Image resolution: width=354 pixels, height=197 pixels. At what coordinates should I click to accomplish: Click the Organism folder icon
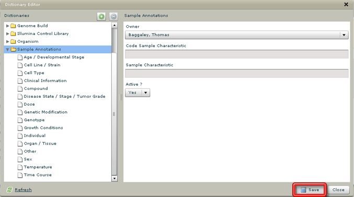[13, 41]
